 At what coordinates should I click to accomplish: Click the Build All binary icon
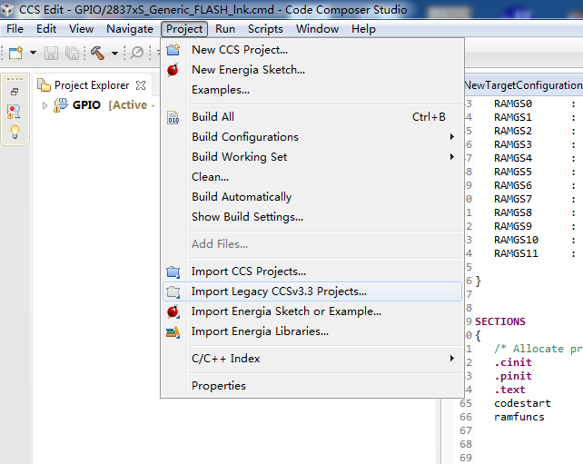point(173,117)
